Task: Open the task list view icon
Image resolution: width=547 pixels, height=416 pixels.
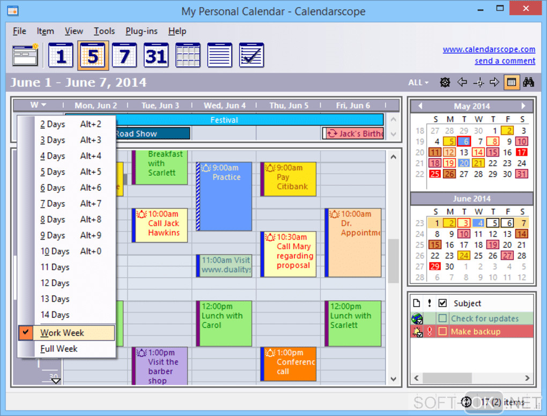Action: tap(251, 55)
